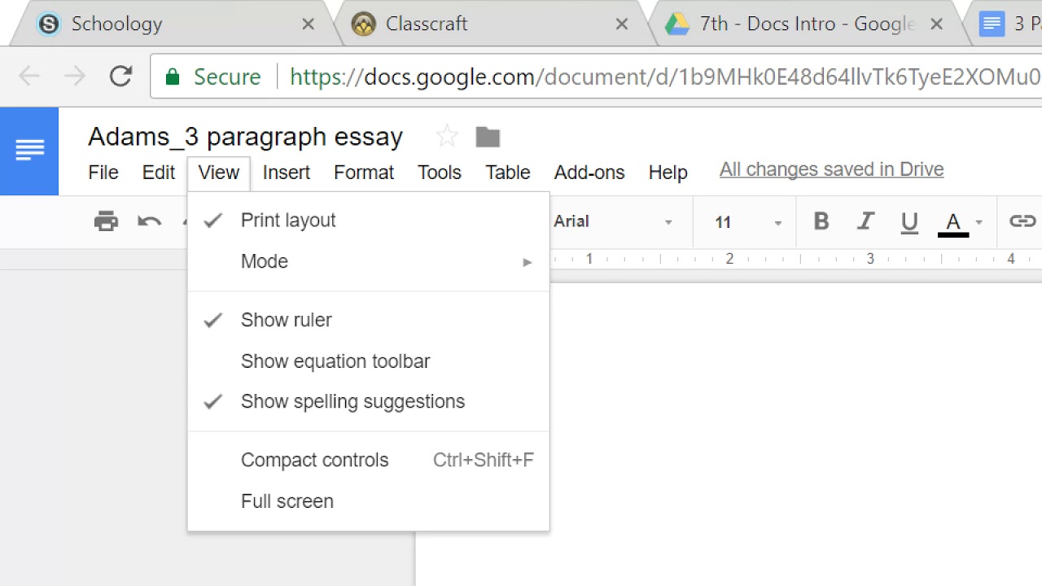
Task: Click the All changes saved in Drive link
Action: pos(831,169)
